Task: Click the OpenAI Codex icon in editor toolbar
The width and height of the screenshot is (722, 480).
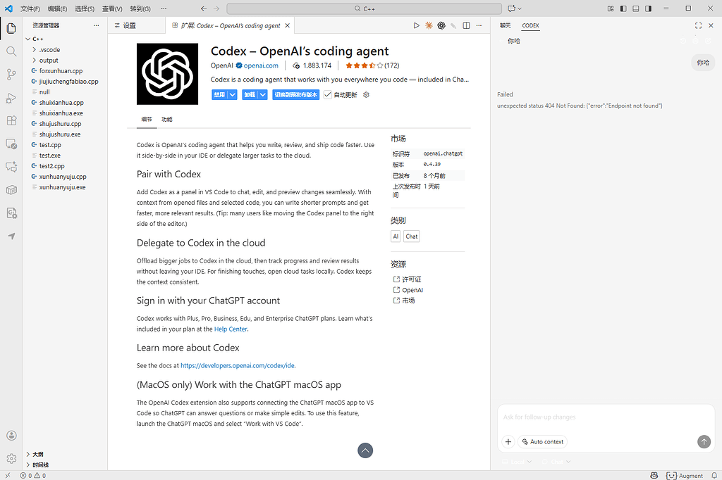Action: pos(441,26)
